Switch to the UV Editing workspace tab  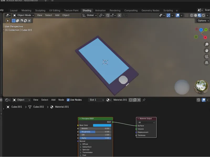tap(55, 10)
